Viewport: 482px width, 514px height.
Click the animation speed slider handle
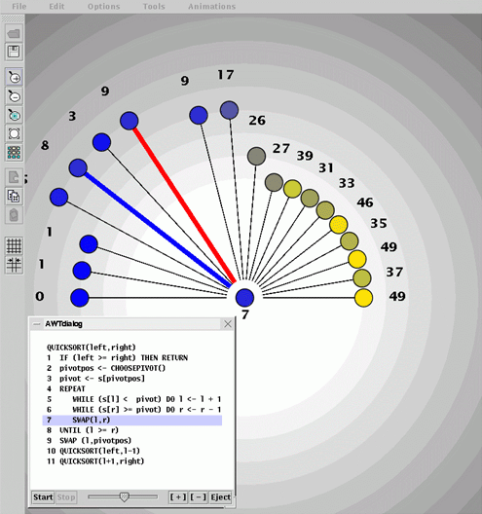click(124, 496)
